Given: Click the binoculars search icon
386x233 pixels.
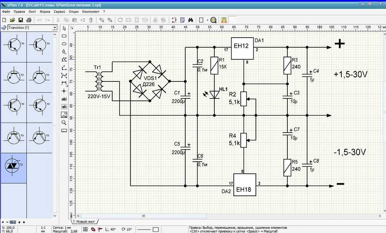Looking at the screenshot, I should pos(190,20).
